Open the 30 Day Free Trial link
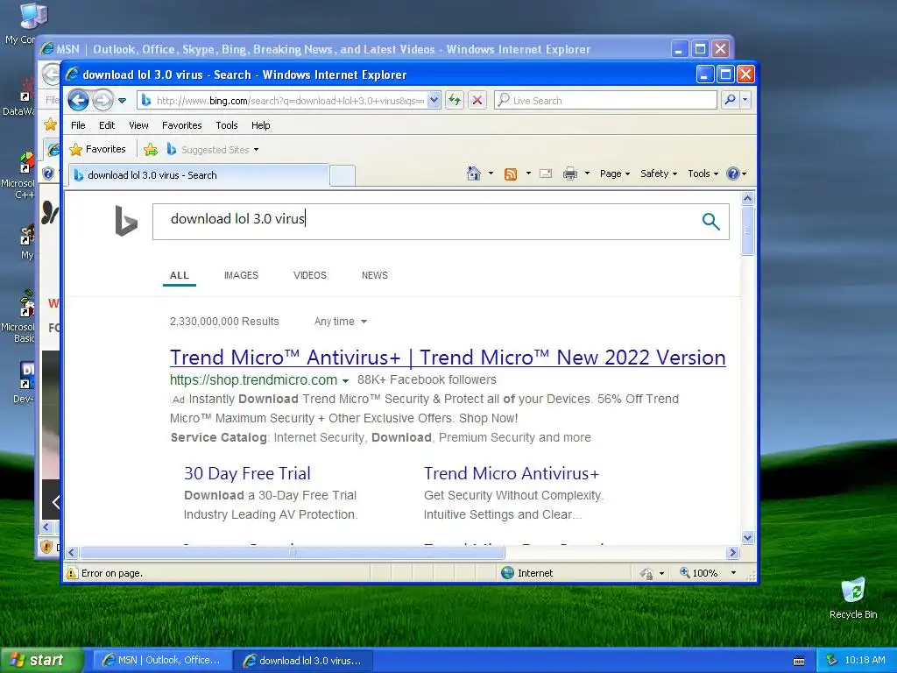The height and width of the screenshot is (673, 897). click(247, 473)
